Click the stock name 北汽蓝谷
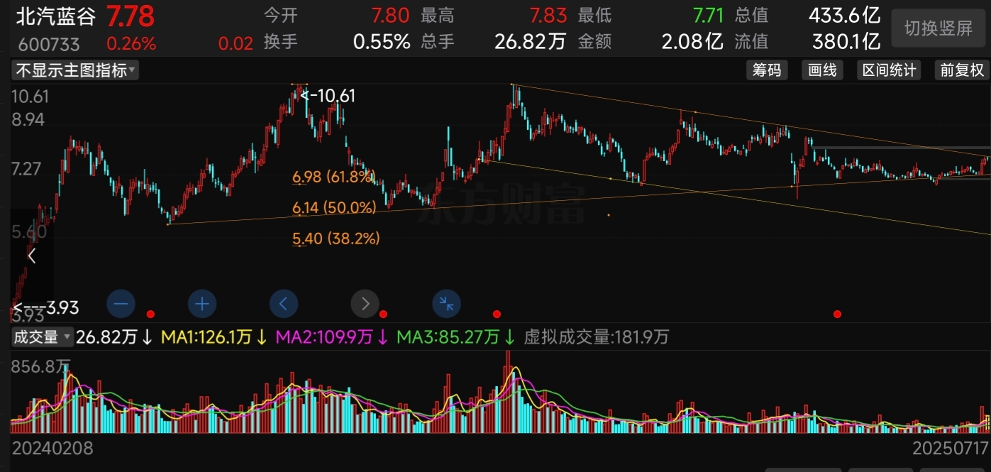This screenshot has height=472, width=991. tap(55, 16)
